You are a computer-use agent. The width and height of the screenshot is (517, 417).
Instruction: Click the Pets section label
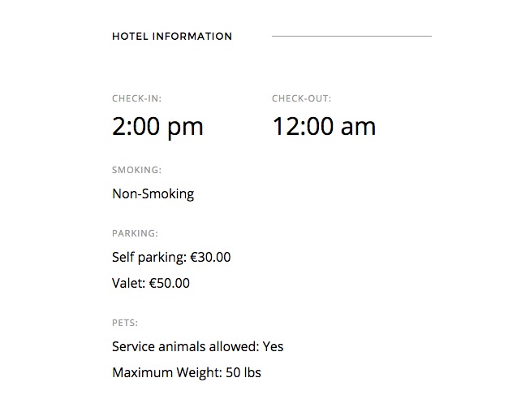pos(125,324)
